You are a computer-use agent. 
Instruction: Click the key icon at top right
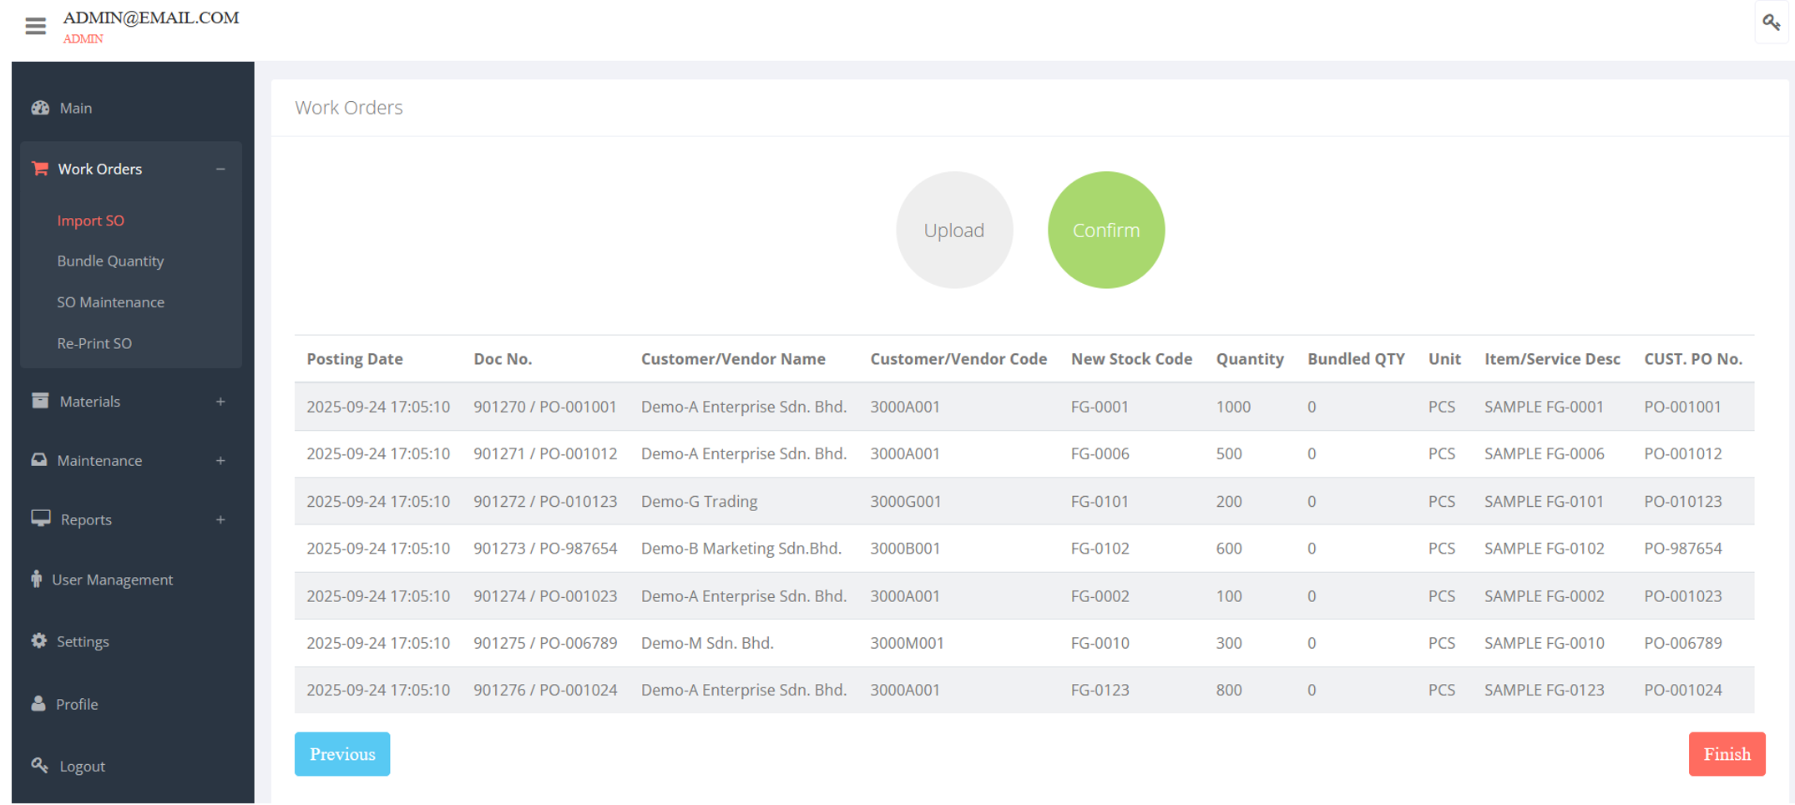[x=1771, y=23]
